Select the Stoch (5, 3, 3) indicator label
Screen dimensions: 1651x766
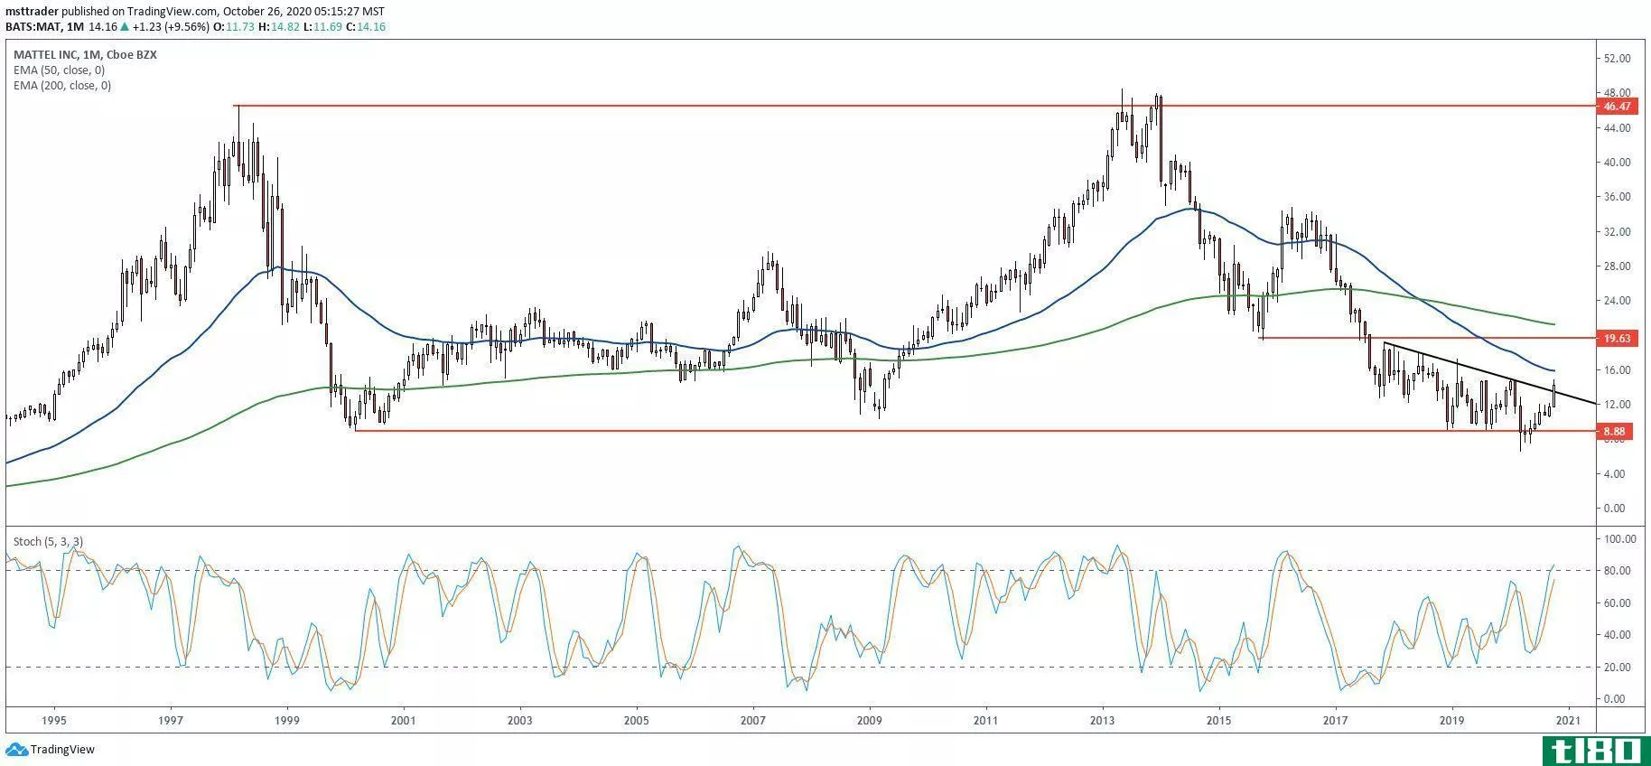(x=48, y=541)
